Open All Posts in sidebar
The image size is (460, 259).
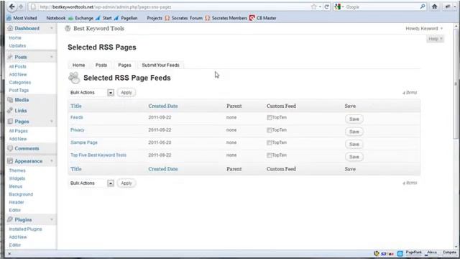pos(17,67)
